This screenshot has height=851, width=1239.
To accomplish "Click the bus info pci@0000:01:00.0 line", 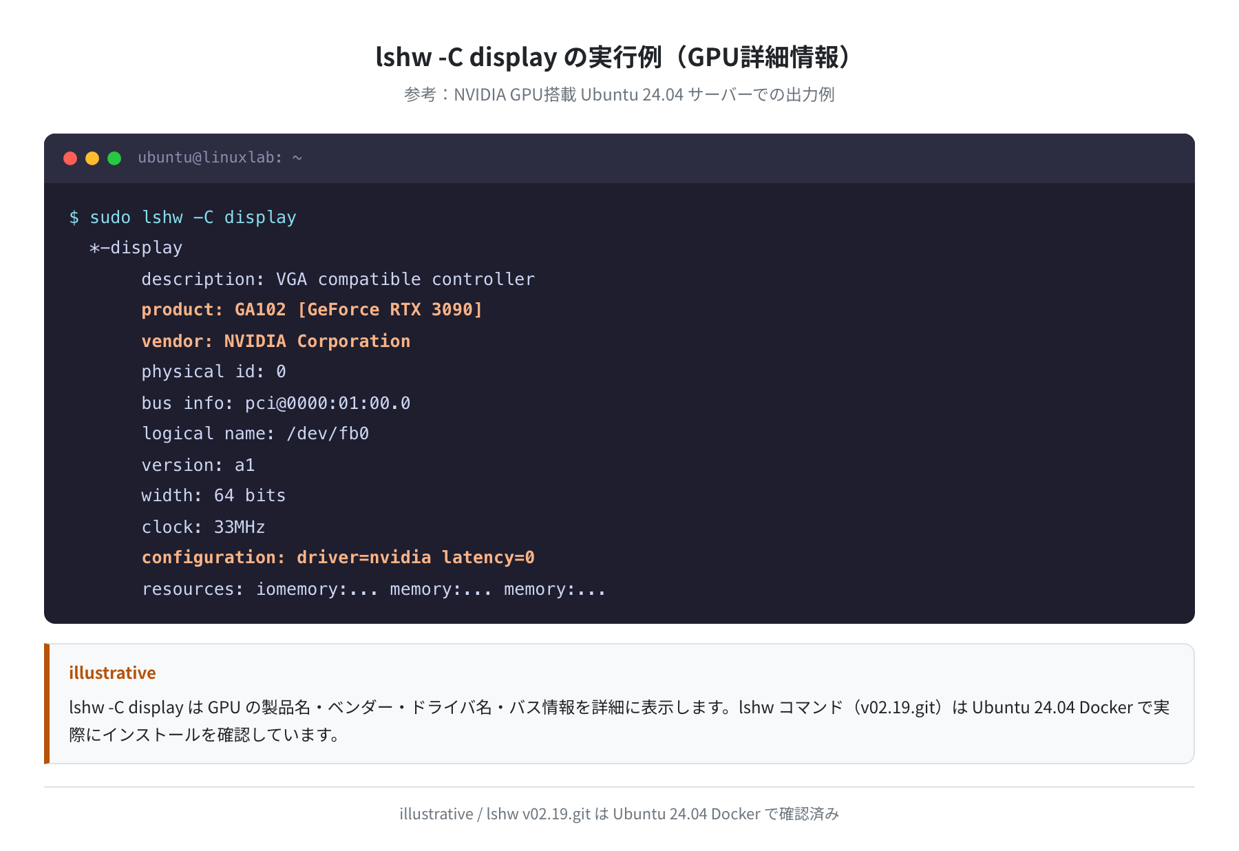I will (276, 403).
